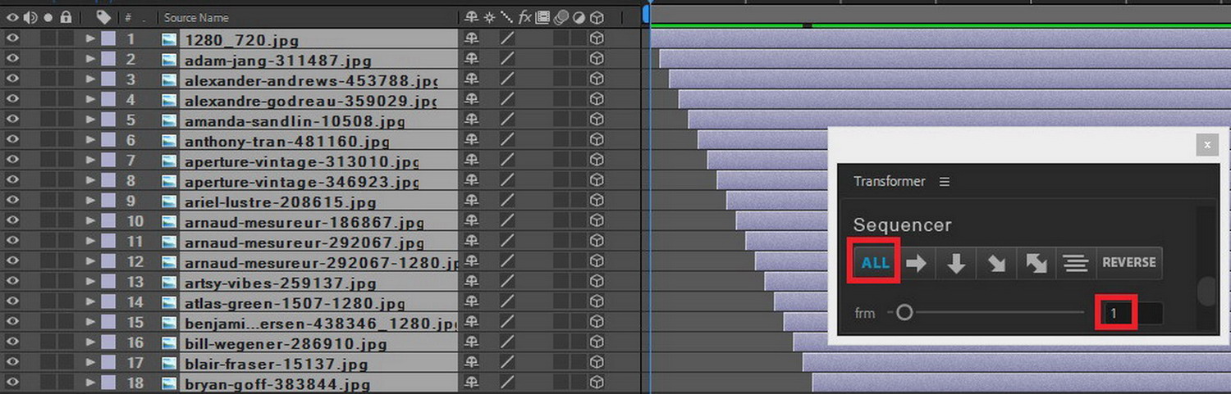Click the frm slider handle
The width and height of the screenshot is (1231, 394).
pos(904,312)
